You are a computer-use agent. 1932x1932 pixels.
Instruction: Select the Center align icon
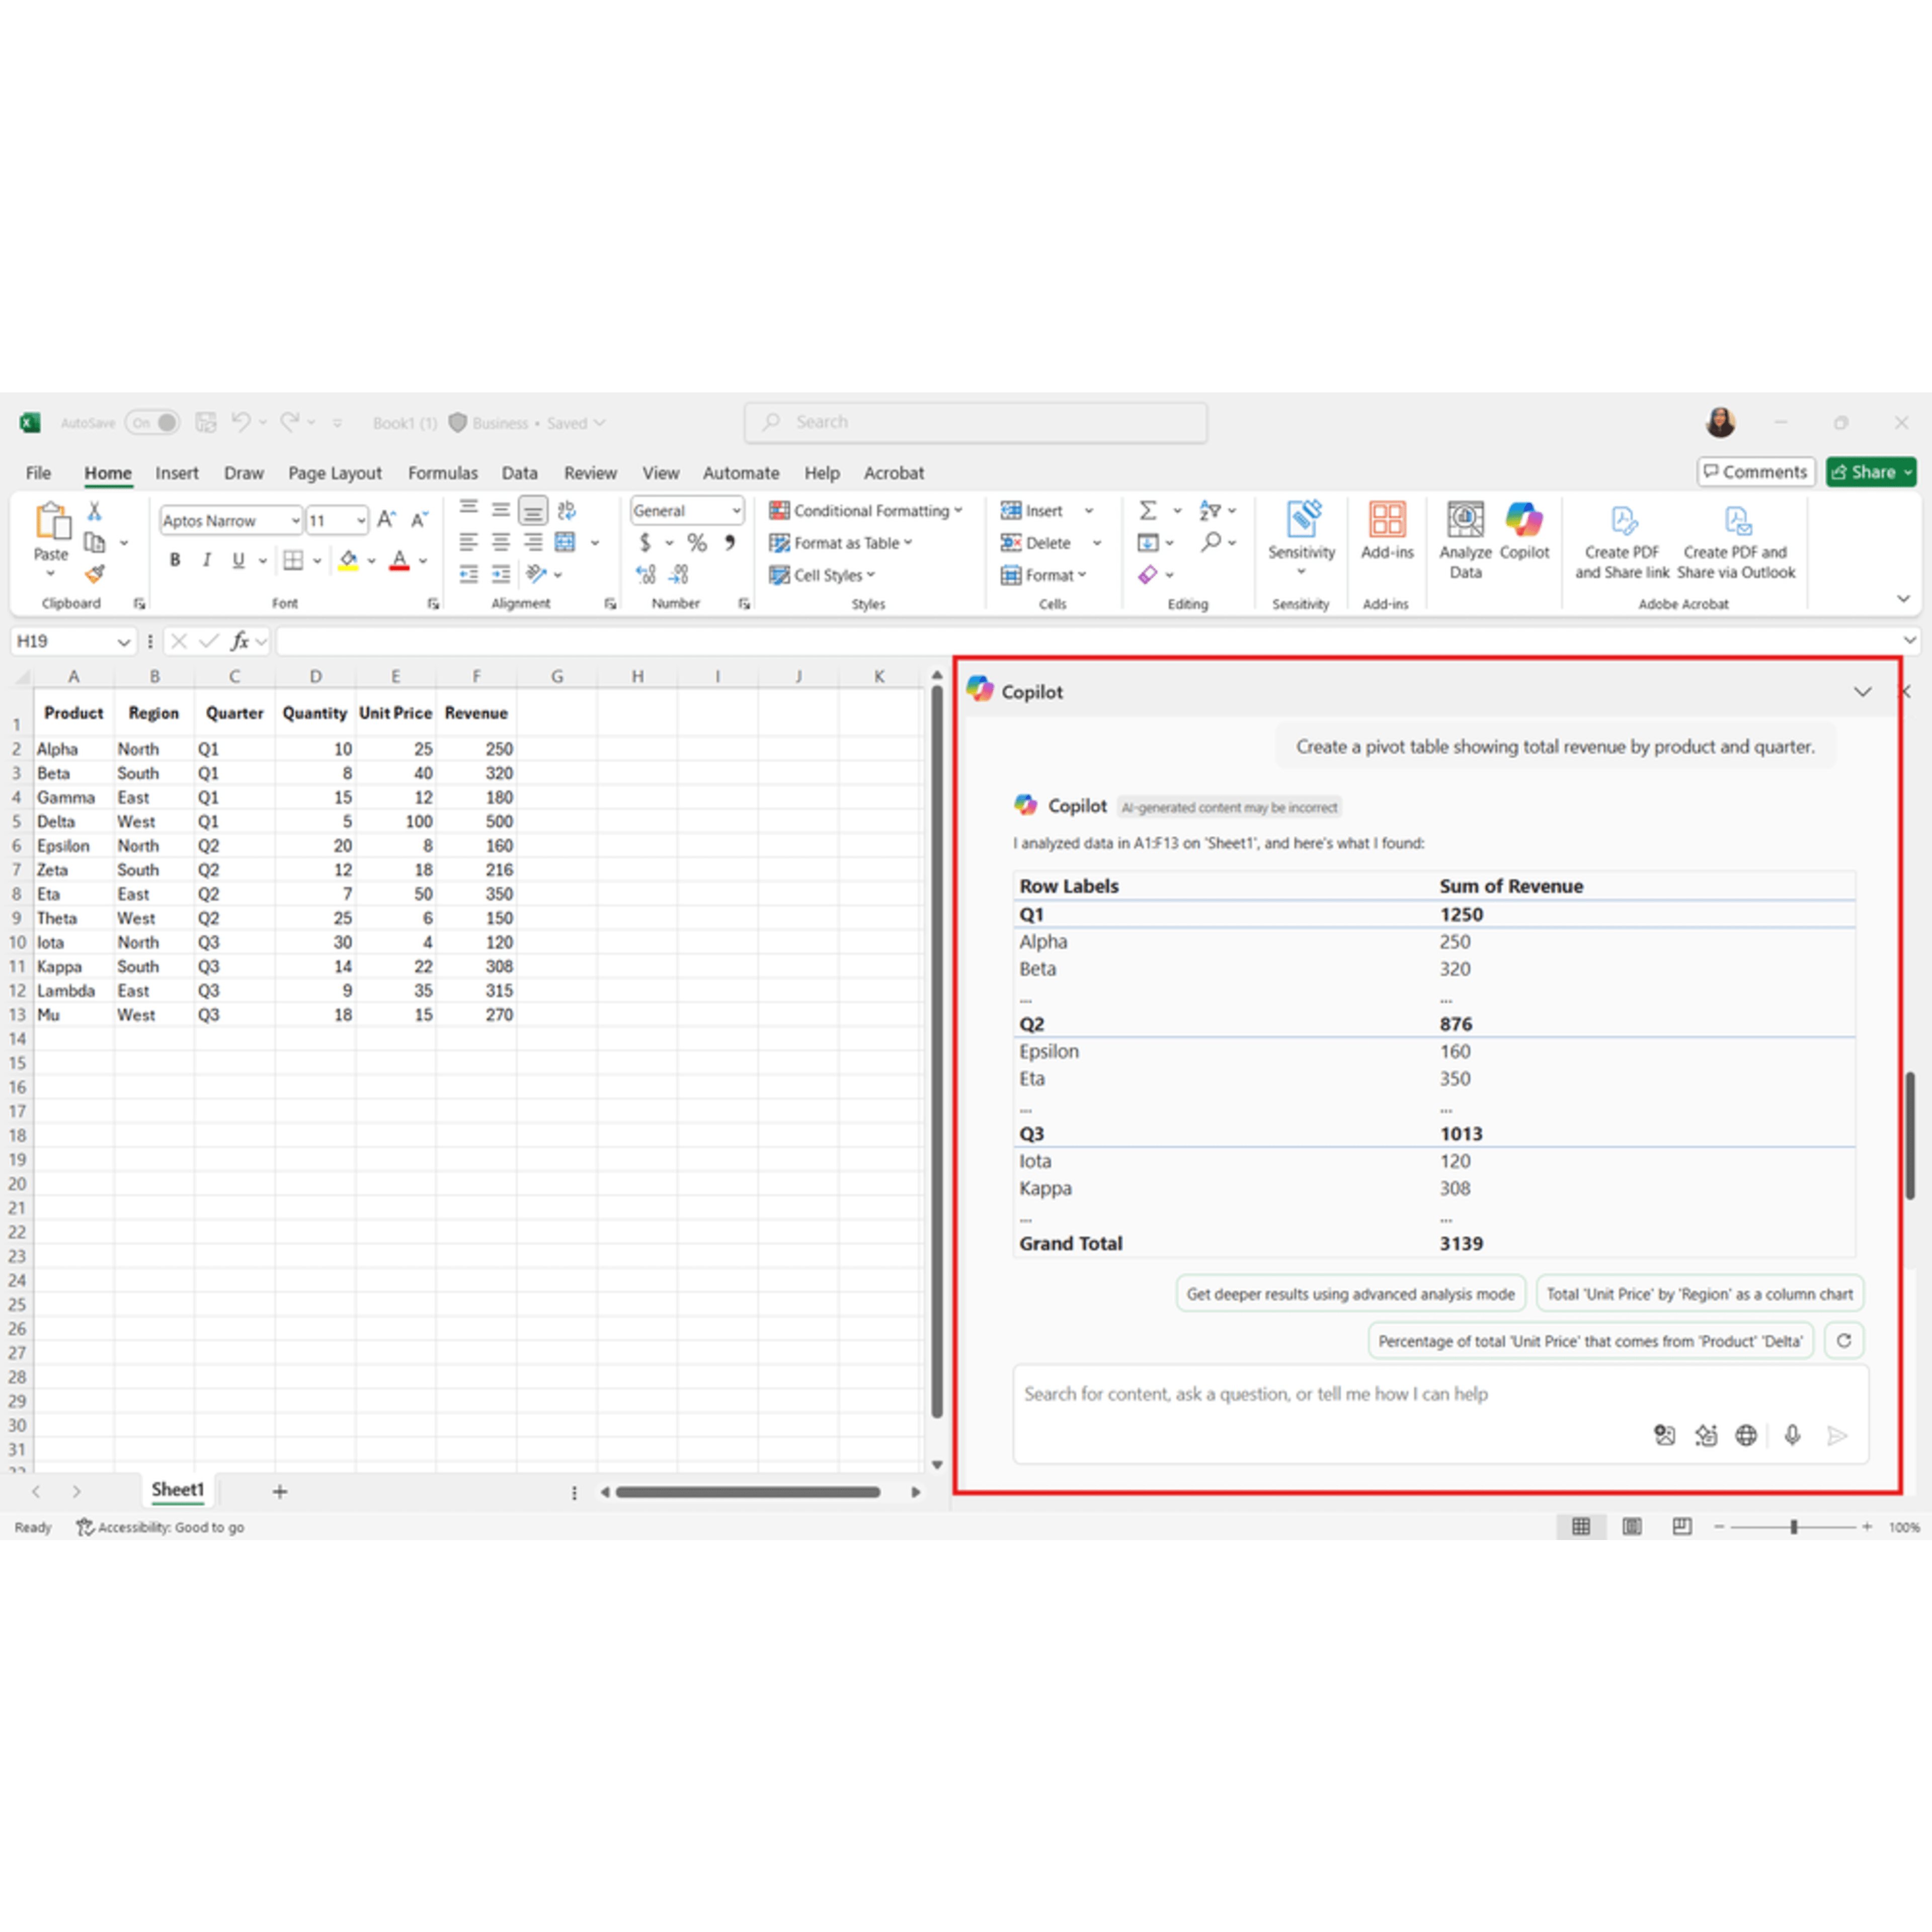tap(501, 542)
